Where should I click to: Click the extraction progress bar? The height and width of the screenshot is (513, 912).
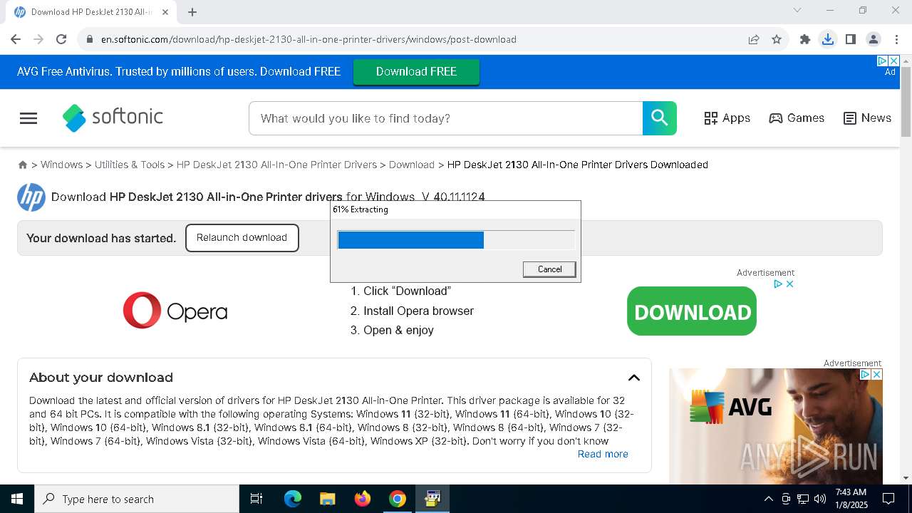point(456,240)
